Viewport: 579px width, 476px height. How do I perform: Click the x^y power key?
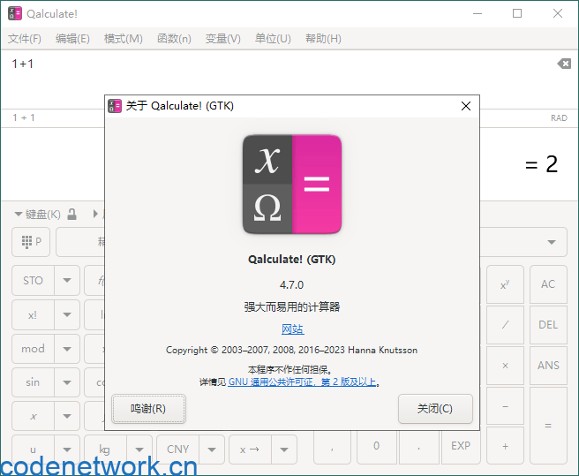(x=505, y=284)
